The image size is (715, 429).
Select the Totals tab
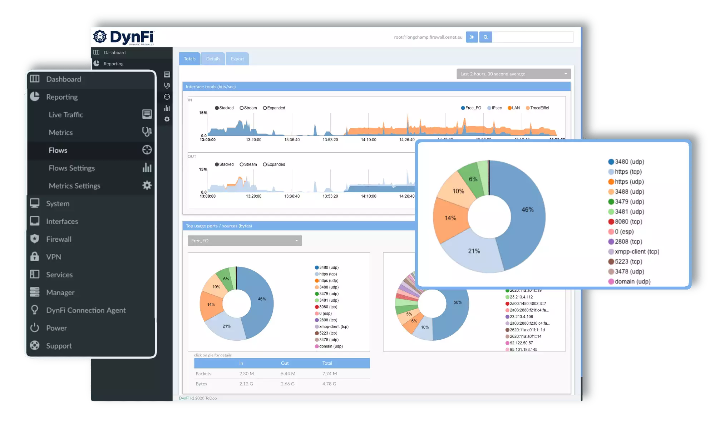coord(189,59)
